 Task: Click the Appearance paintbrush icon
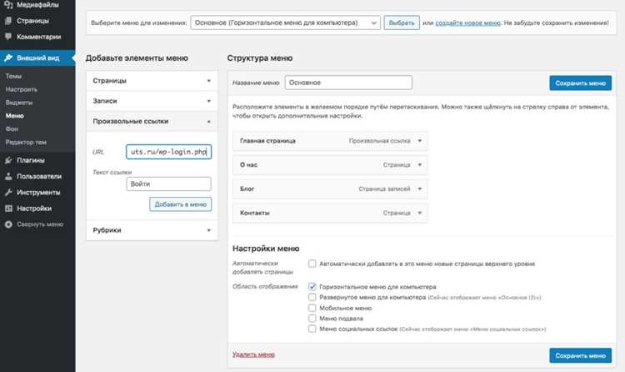click(x=8, y=58)
